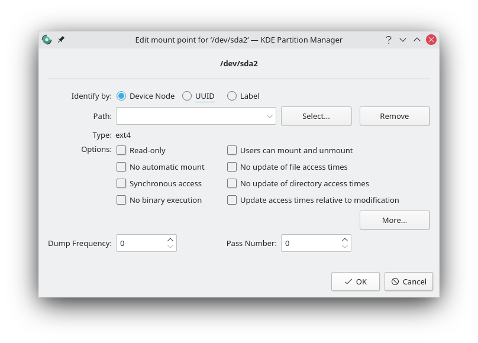Enable Synchronous access
The width and height of the screenshot is (478, 343).
(x=121, y=183)
